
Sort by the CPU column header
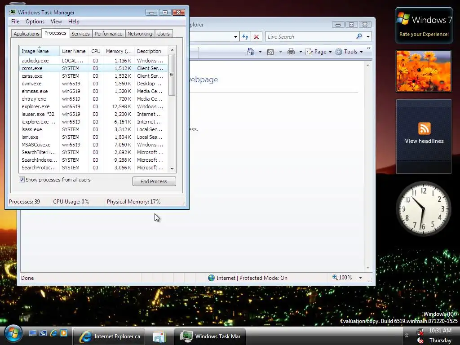(x=96, y=51)
